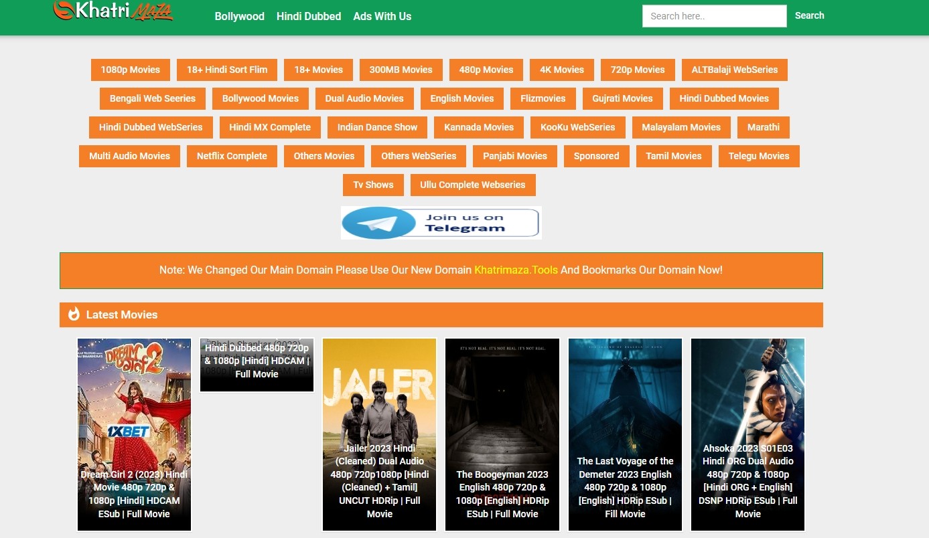
Task: Go to Telegu Movies category
Action: pos(759,156)
